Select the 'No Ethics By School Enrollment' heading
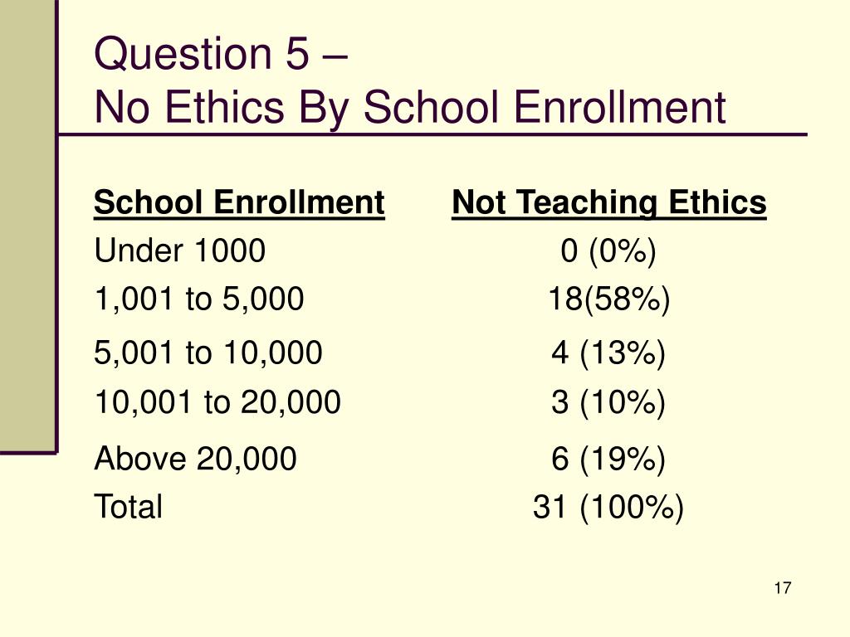 coord(410,107)
